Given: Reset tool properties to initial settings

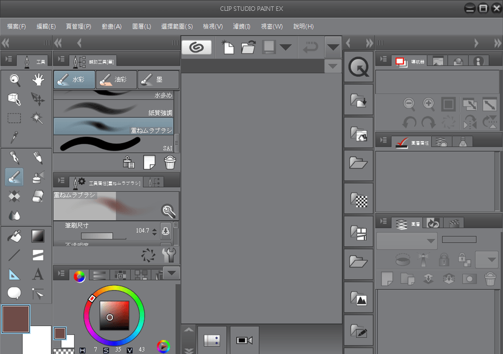Looking at the screenshot, I should coord(148,255).
